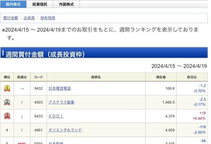Click the current price 4,374
The image size is (211, 144).
[x=170, y=116]
